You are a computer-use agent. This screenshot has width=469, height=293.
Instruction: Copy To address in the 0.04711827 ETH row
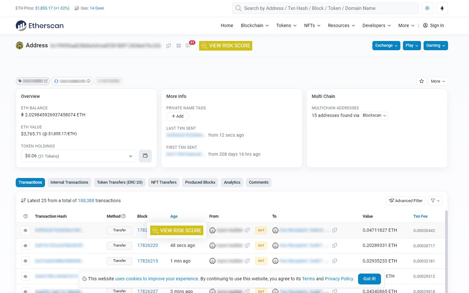[x=335, y=230]
